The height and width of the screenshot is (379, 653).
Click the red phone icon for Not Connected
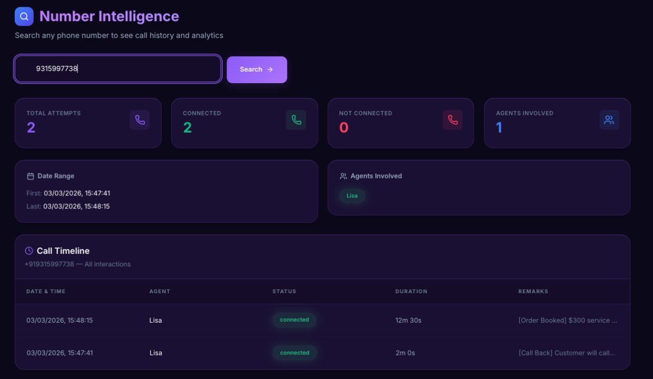point(452,119)
